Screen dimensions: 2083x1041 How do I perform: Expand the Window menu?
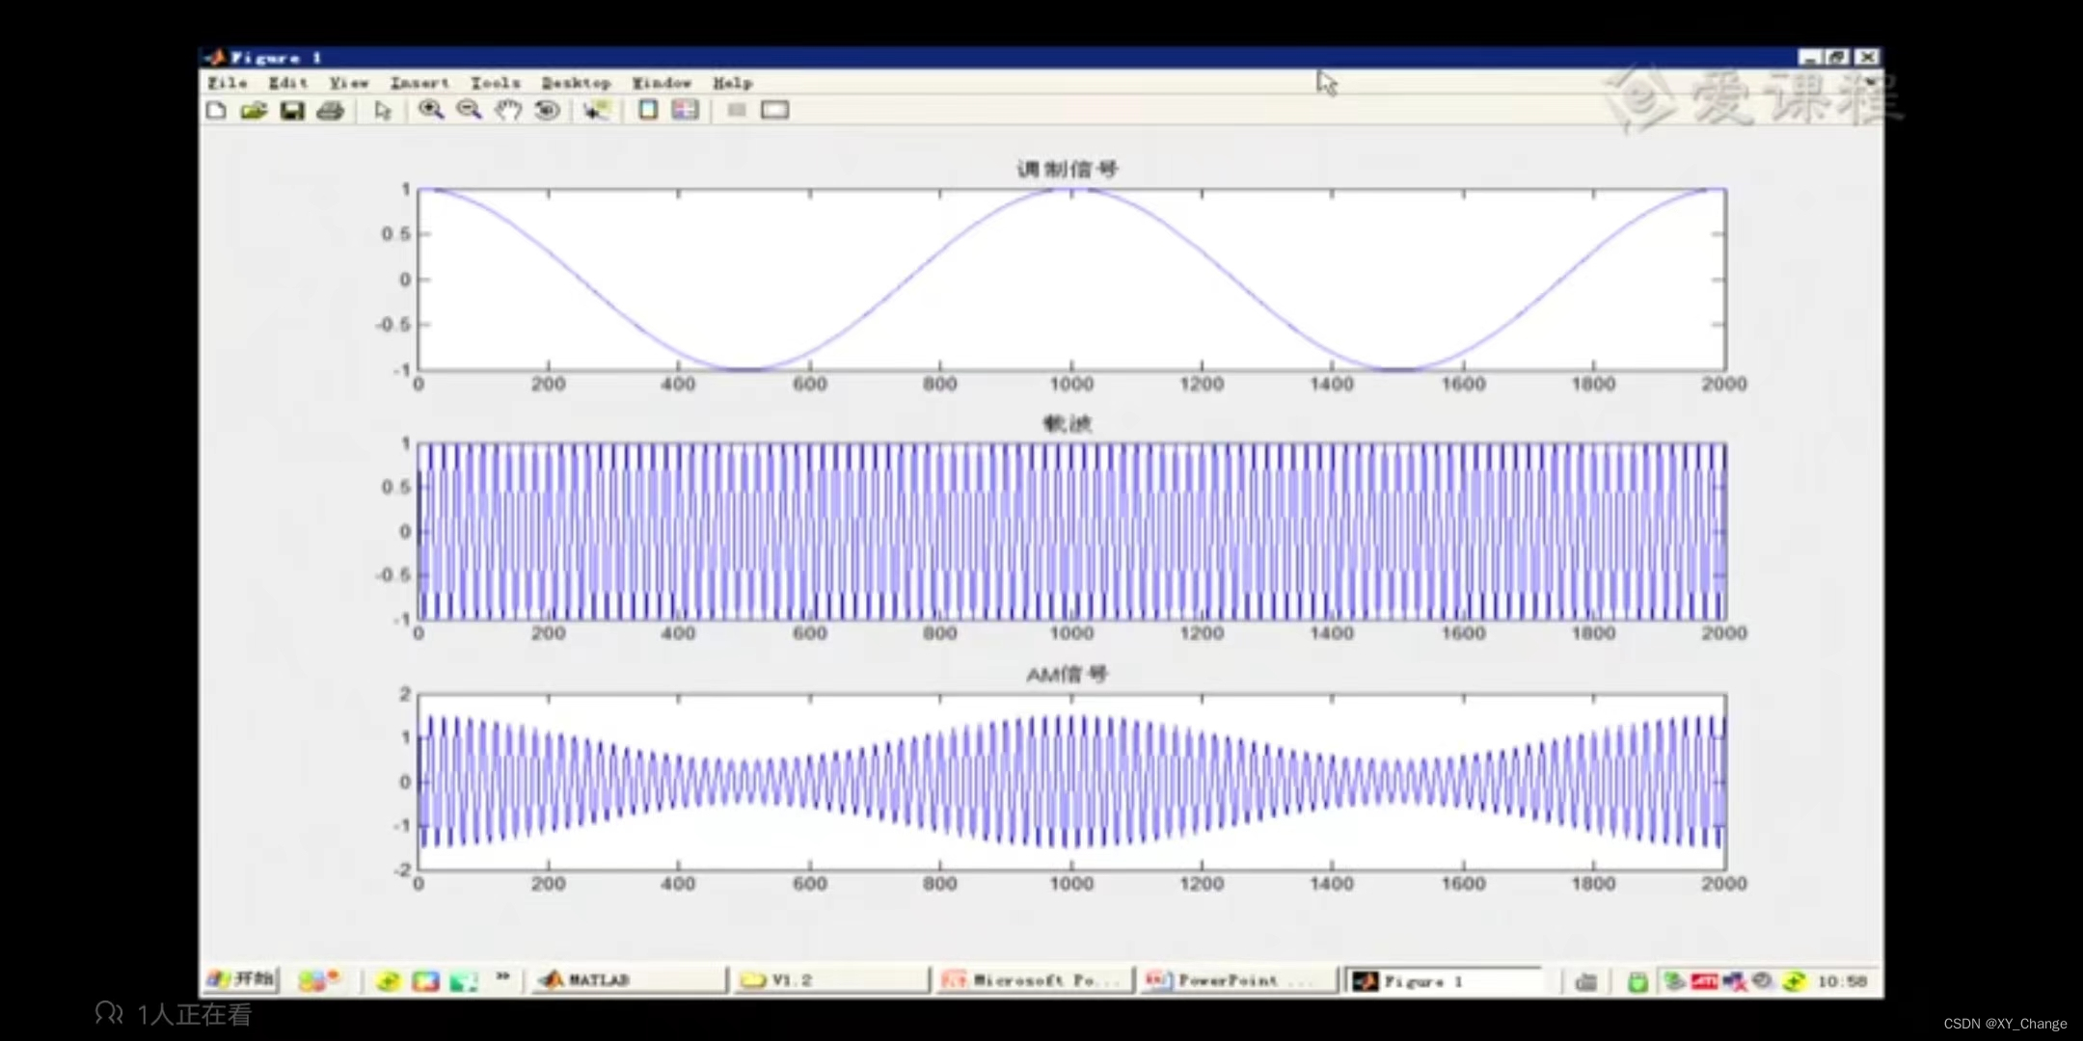[662, 83]
